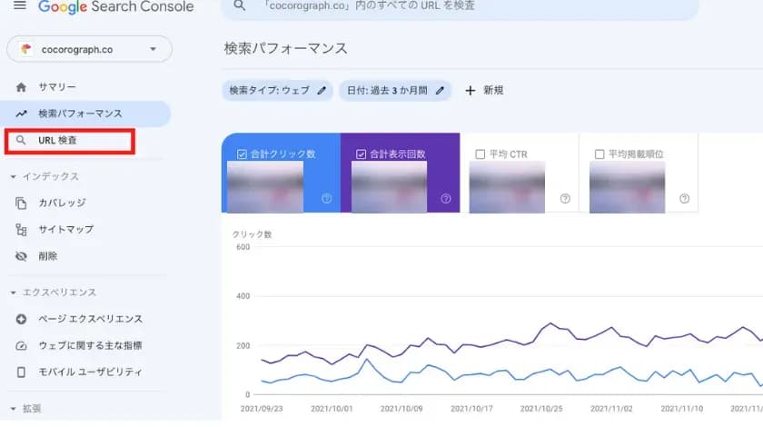Open help icon on 合計クリック数 card

click(x=327, y=199)
